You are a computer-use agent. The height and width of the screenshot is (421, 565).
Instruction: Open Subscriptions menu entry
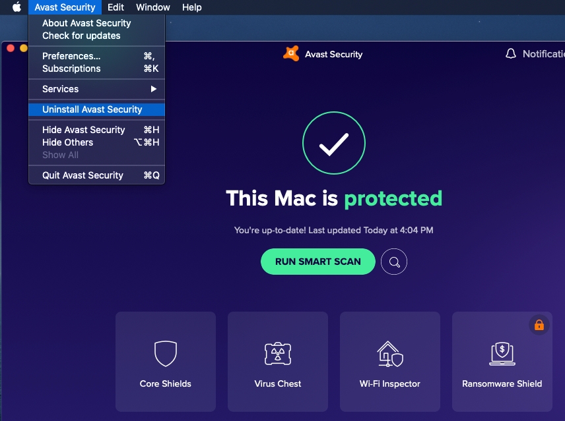[x=96, y=69]
